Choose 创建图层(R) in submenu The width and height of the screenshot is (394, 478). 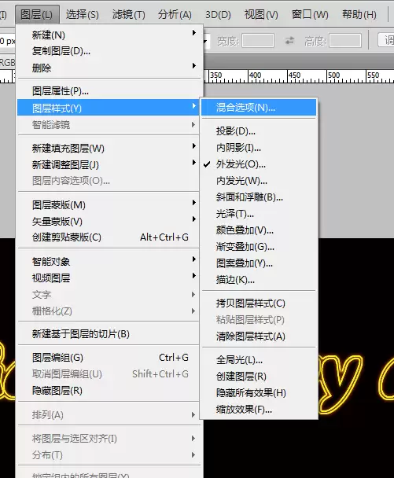[x=259, y=377]
